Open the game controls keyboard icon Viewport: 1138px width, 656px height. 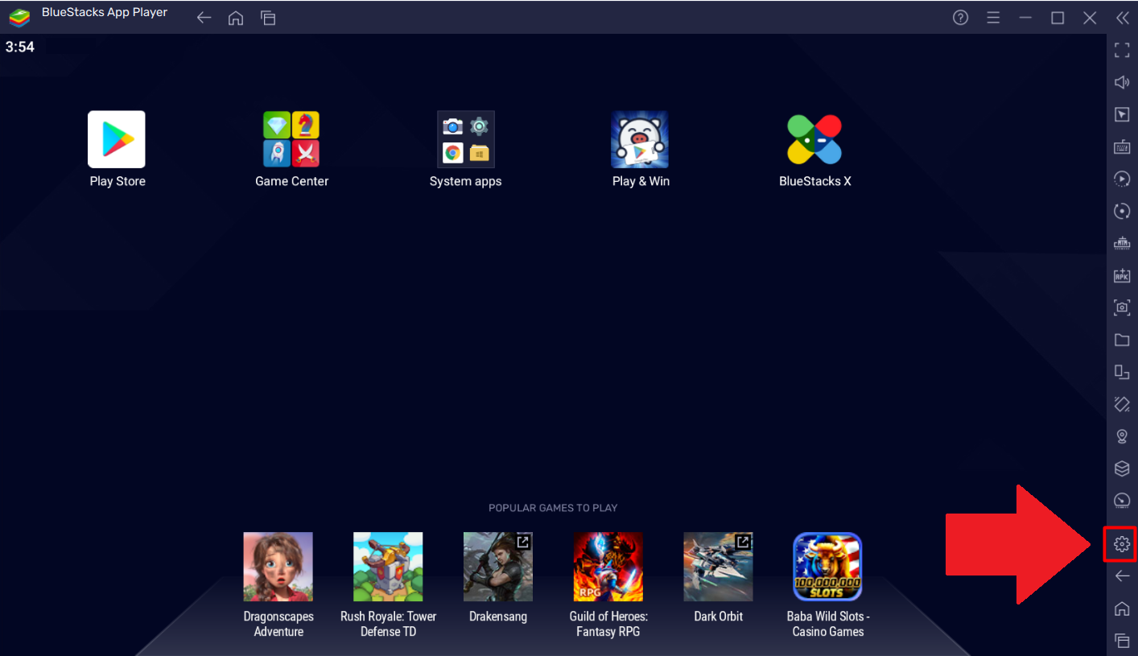tap(1122, 146)
